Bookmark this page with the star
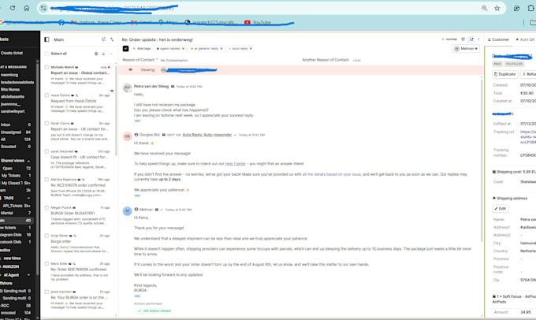536x320 pixels. [x=497, y=8]
